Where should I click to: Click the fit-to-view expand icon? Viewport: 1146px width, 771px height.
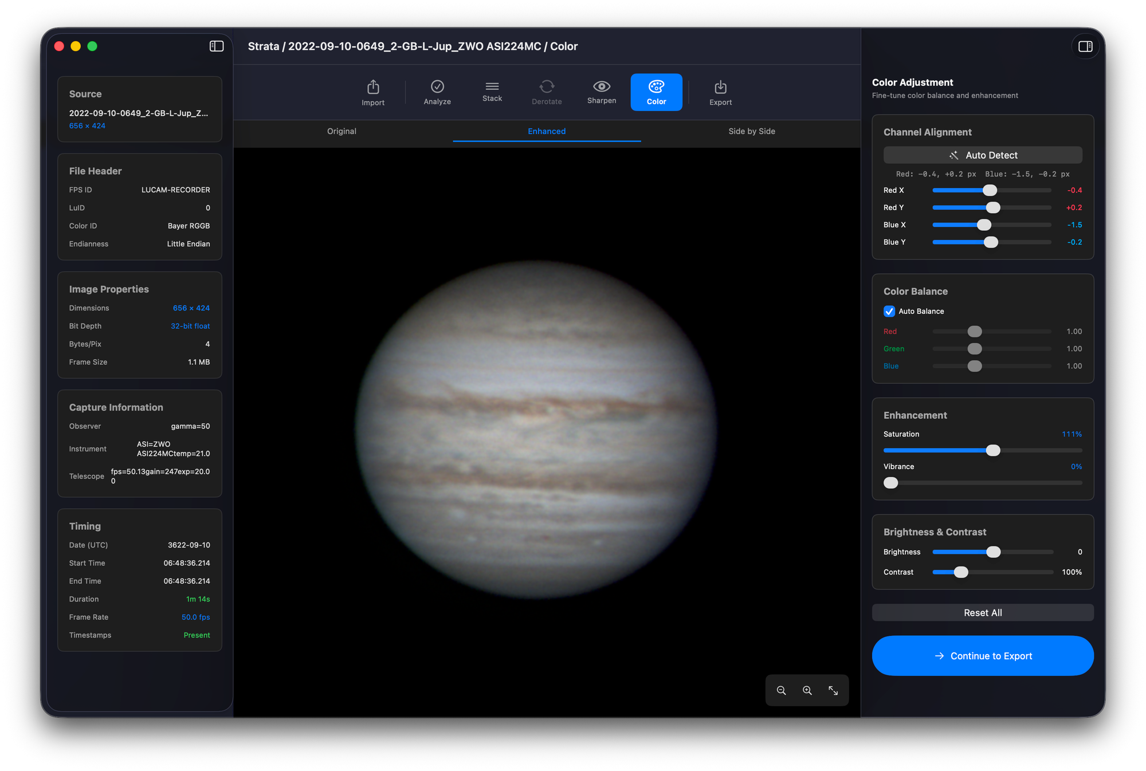click(833, 690)
